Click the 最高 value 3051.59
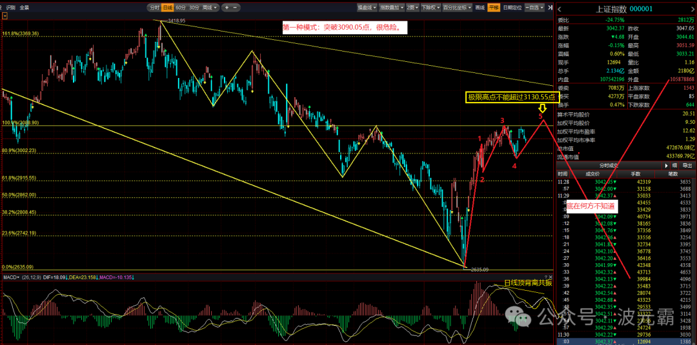697x345 pixels. click(x=685, y=45)
